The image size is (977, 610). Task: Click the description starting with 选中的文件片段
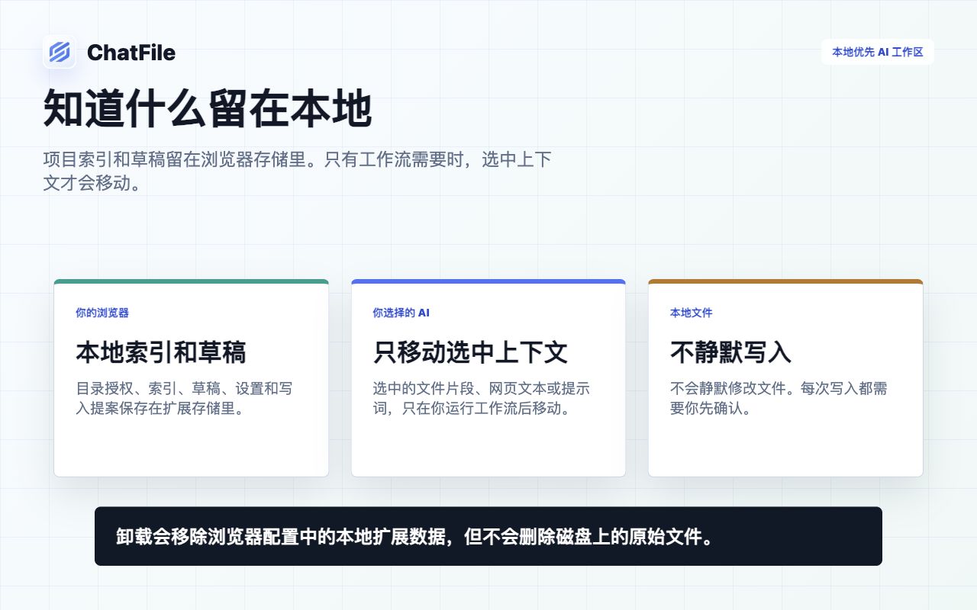coord(482,398)
